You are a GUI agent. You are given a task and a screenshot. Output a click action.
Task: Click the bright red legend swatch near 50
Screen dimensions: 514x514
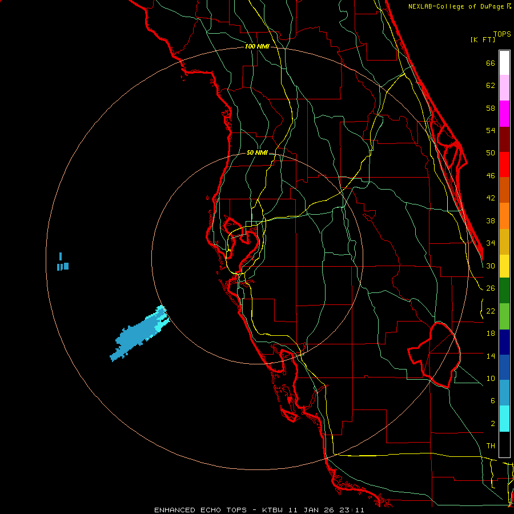pos(504,164)
